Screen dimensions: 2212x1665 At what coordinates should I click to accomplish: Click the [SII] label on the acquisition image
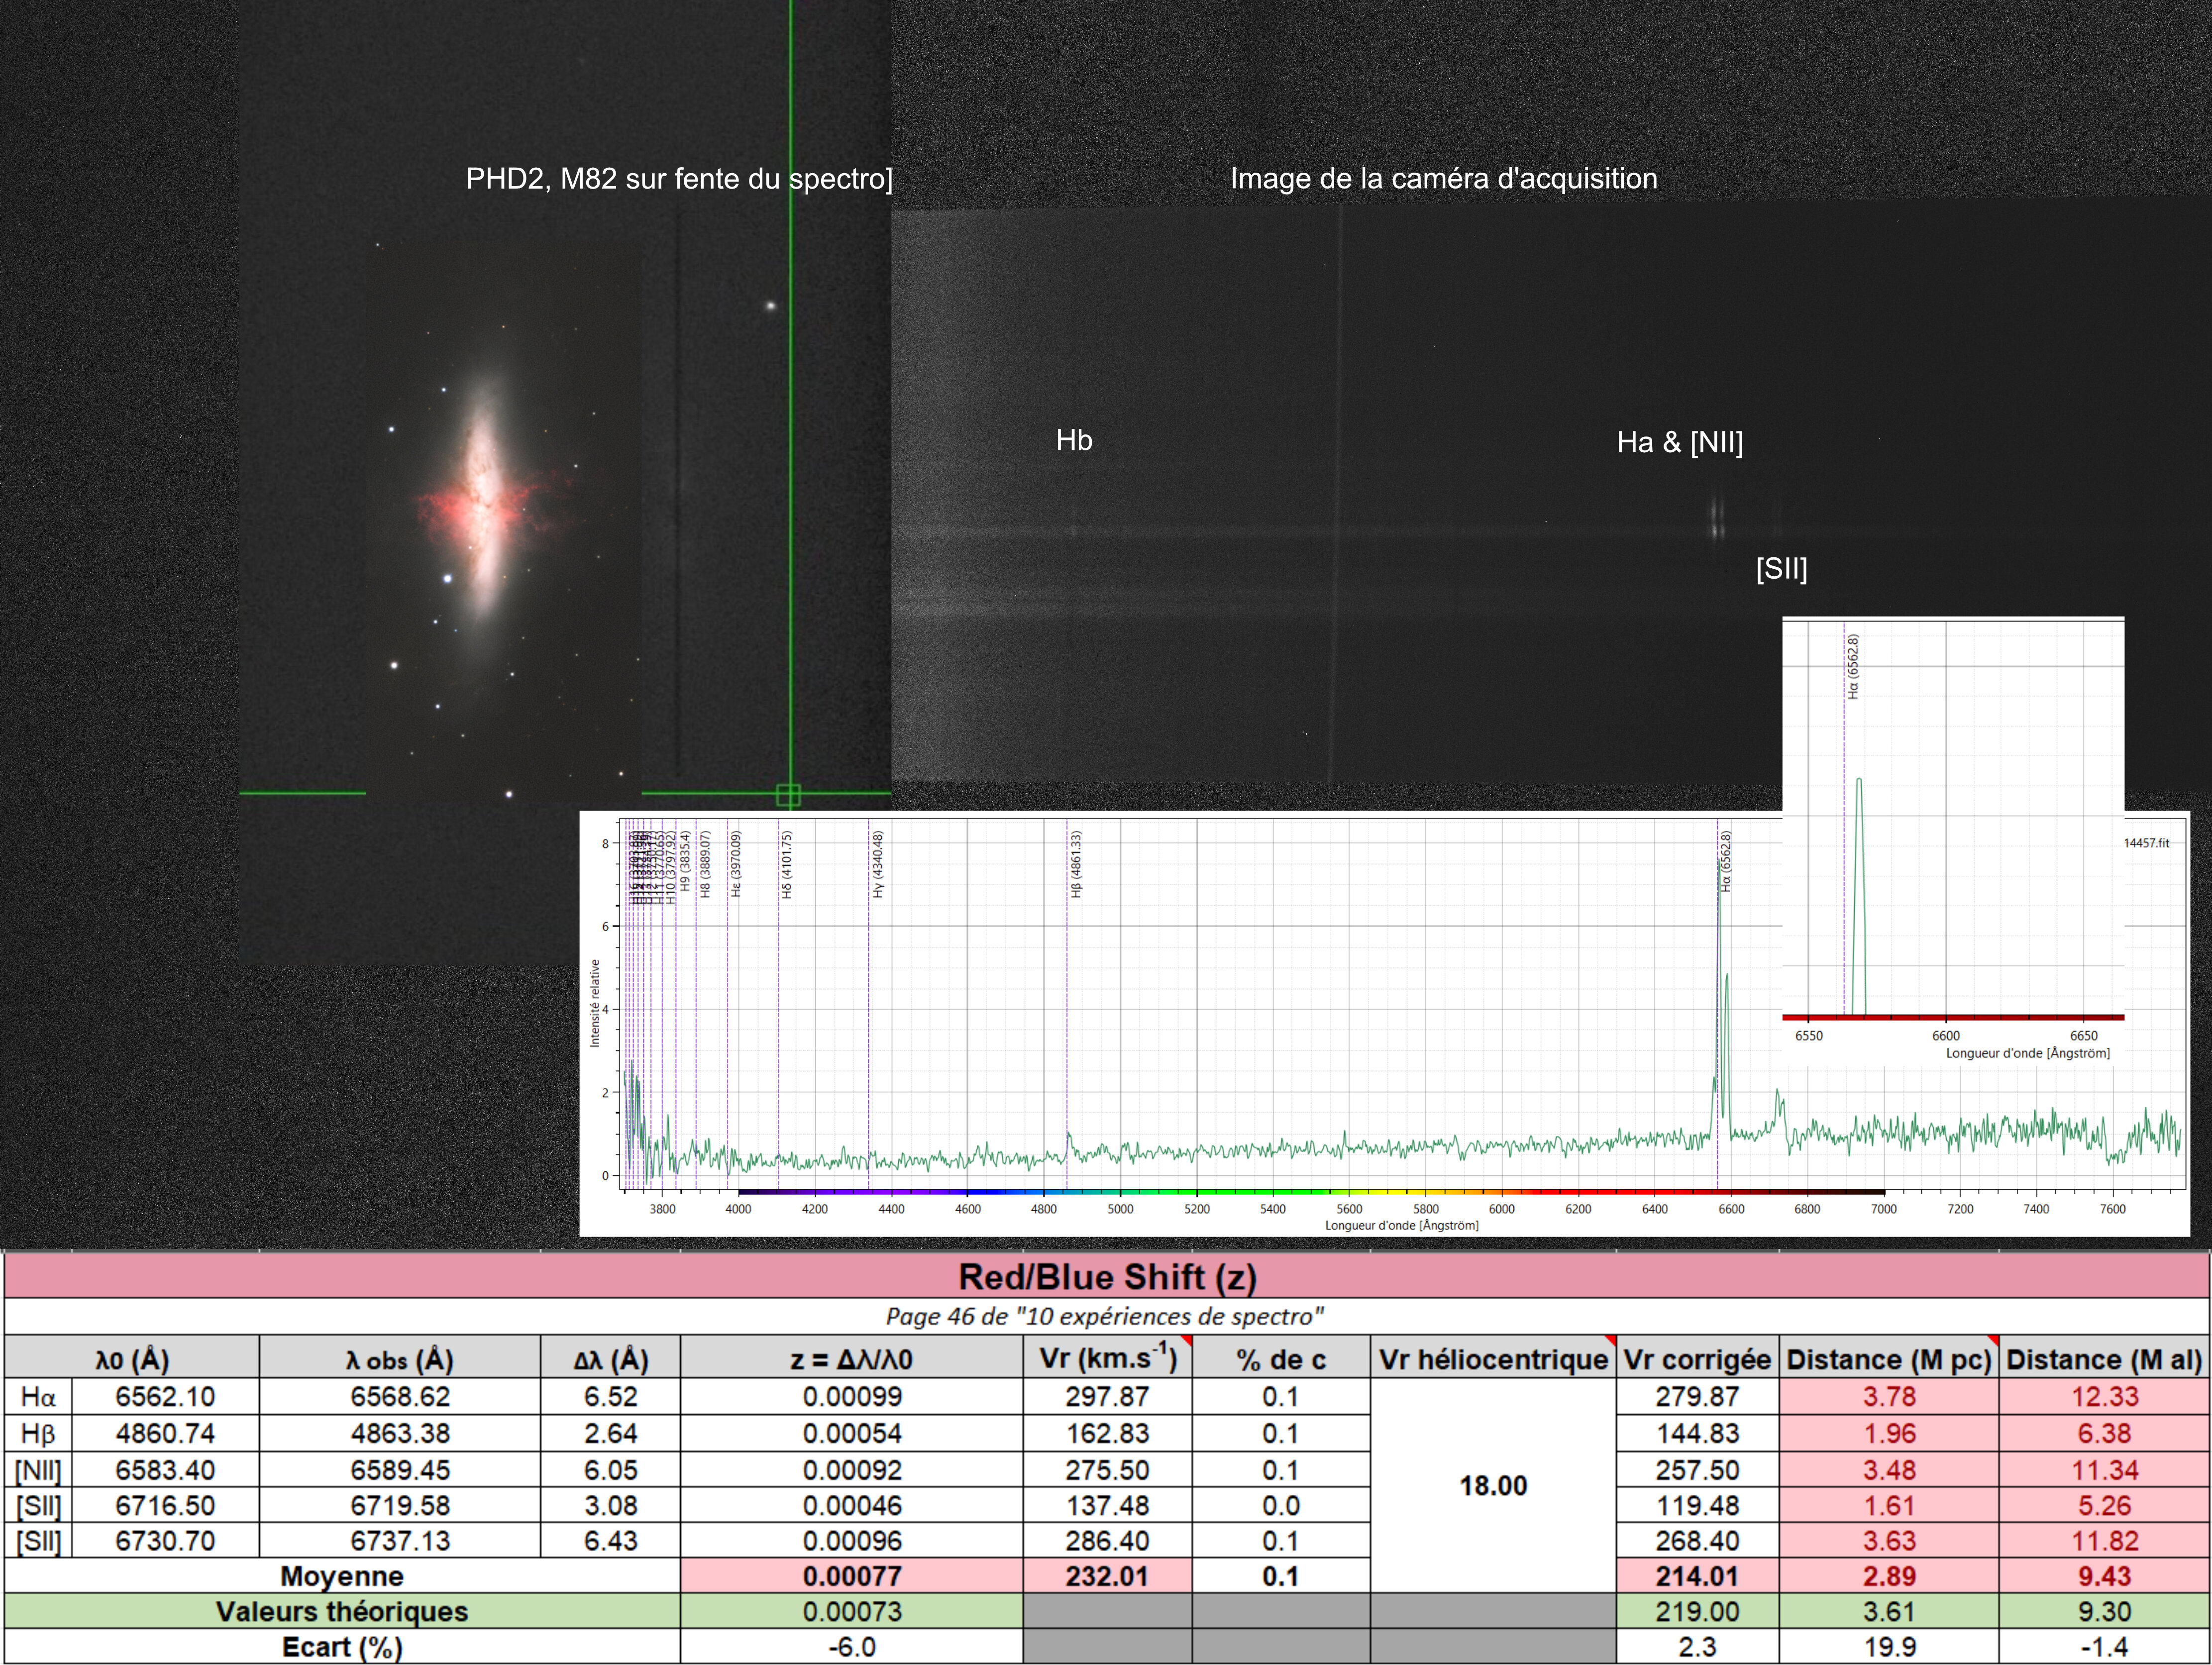tap(1781, 569)
